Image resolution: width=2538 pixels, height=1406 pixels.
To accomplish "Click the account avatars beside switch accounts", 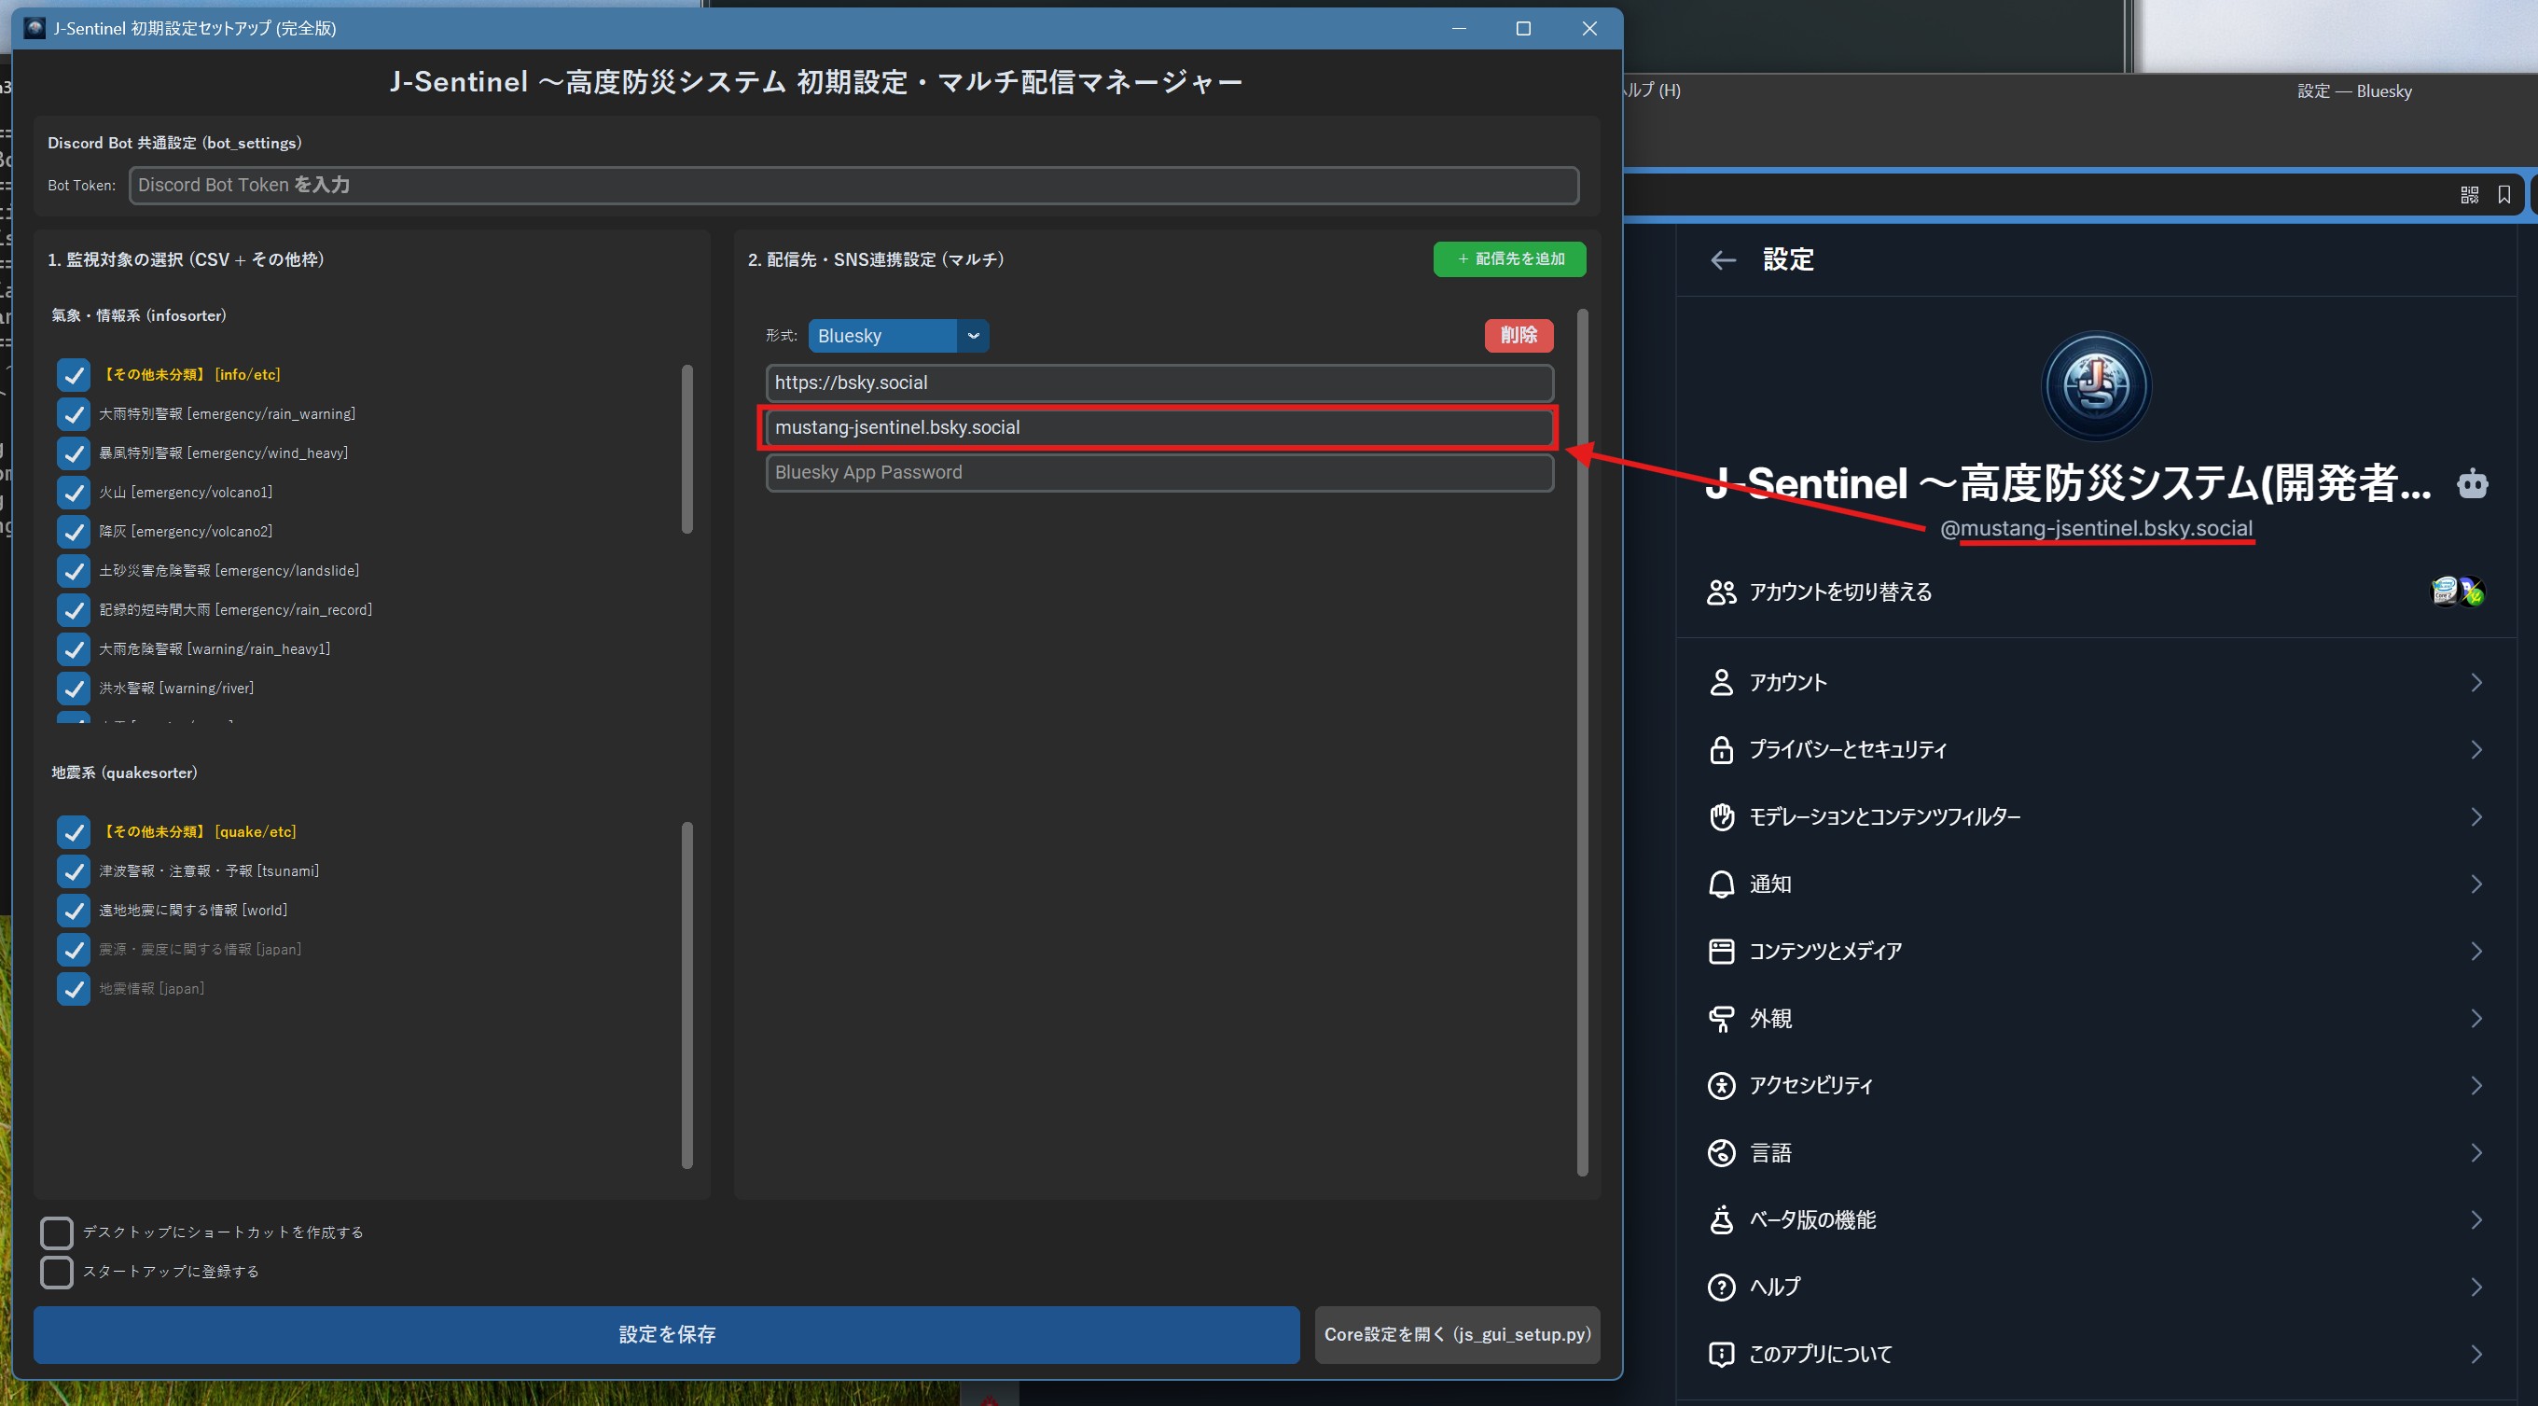I will pyautogui.click(x=2457, y=592).
